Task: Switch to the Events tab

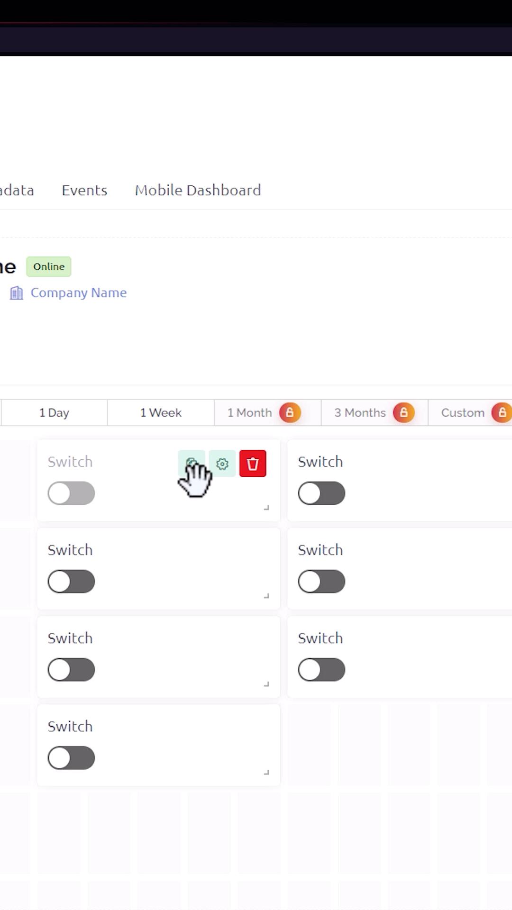Action: [84, 191]
